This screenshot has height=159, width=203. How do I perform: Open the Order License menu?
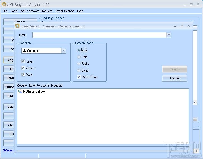point(65,11)
